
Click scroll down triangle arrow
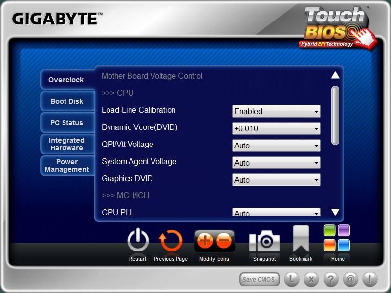tap(335, 212)
